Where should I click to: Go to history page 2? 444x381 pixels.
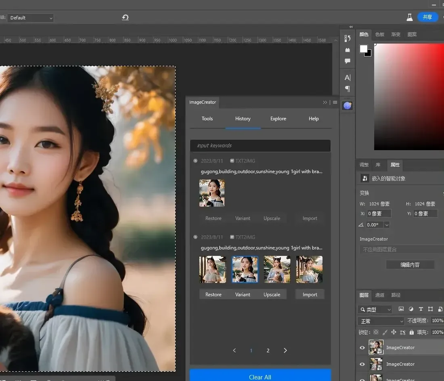tap(268, 350)
